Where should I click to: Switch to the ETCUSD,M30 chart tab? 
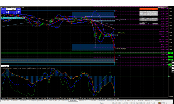83,101
